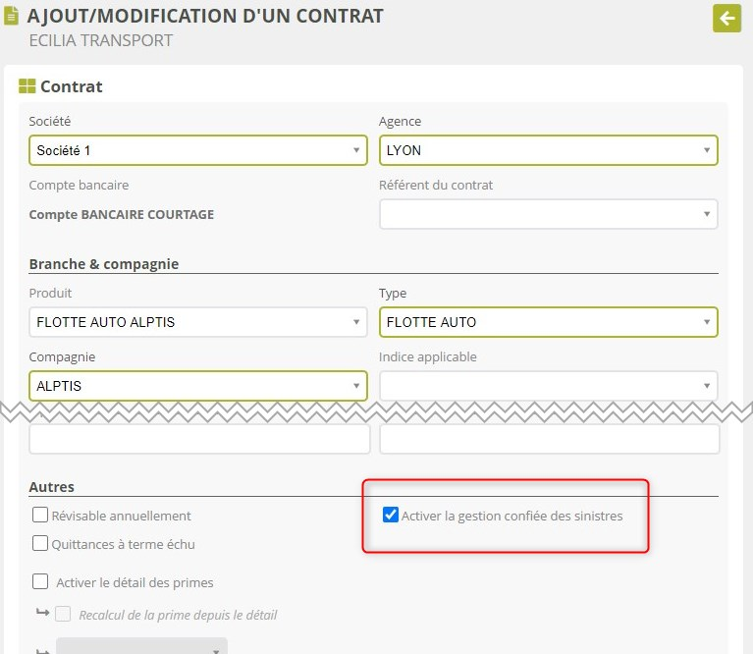
Task: Open the Compagnie dropdown set to ALPTIS
Action: click(198, 386)
